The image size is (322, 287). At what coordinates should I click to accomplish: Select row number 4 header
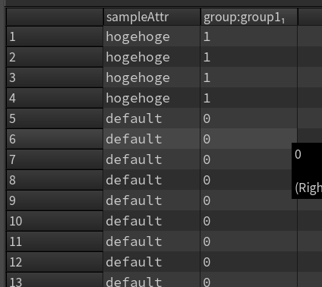tap(55, 98)
